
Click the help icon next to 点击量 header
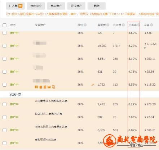tap(123, 25)
